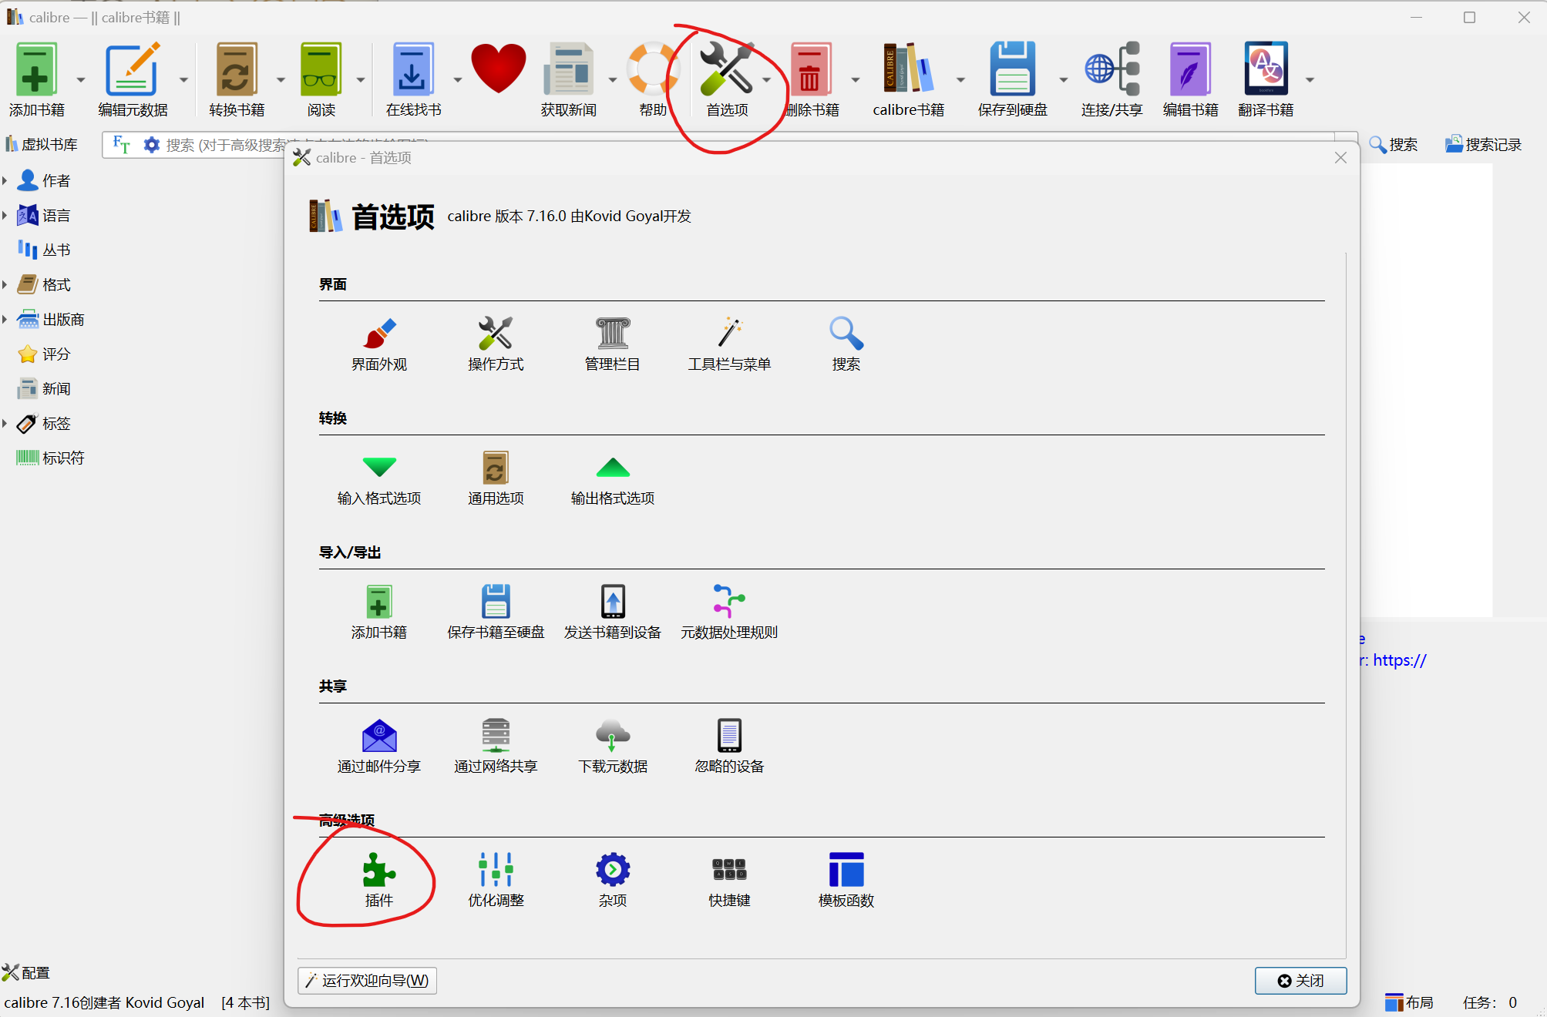This screenshot has width=1547, height=1017.
Task: Click the 运行欢迎向导 button
Action: (x=368, y=980)
